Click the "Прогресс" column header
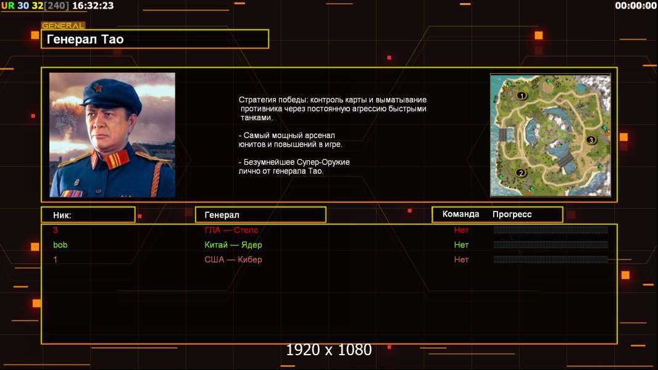 pyautogui.click(x=512, y=214)
